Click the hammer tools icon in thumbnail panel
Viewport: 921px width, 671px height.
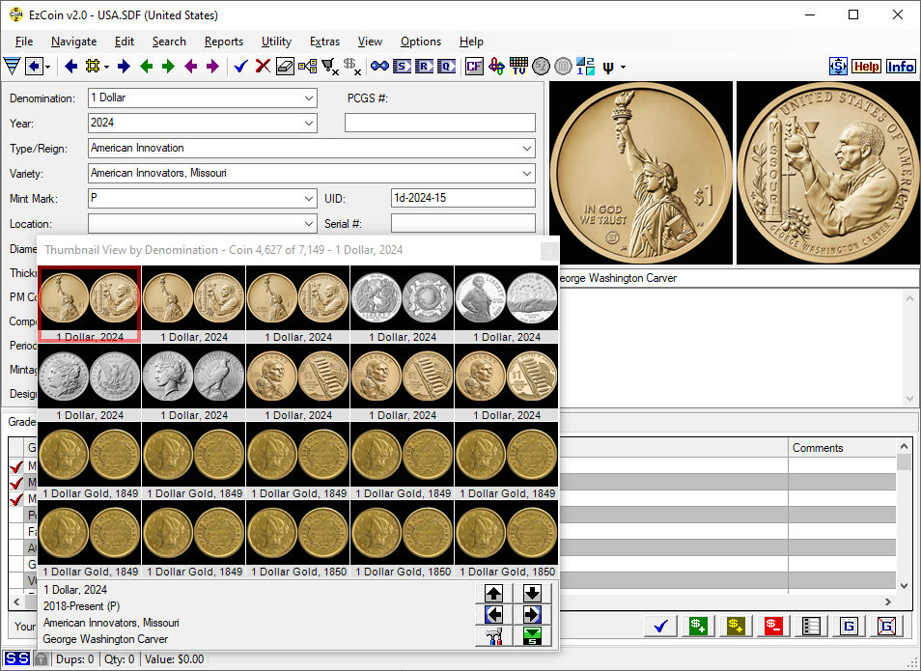pyautogui.click(x=493, y=635)
